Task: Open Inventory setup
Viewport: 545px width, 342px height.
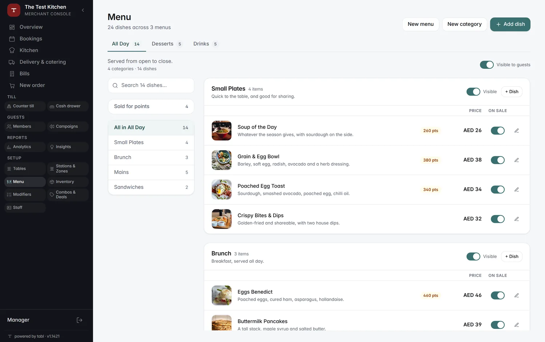Action: point(68,182)
